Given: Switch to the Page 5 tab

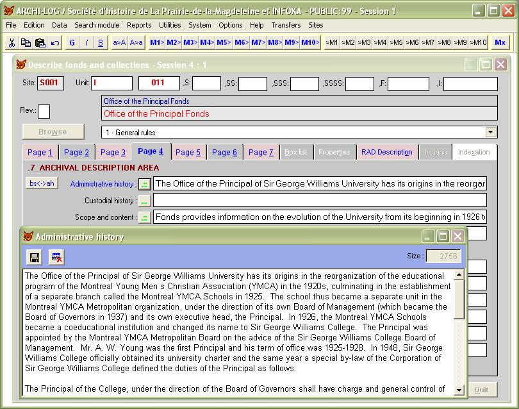Looking at the screenshot, I should pos(188,153).
